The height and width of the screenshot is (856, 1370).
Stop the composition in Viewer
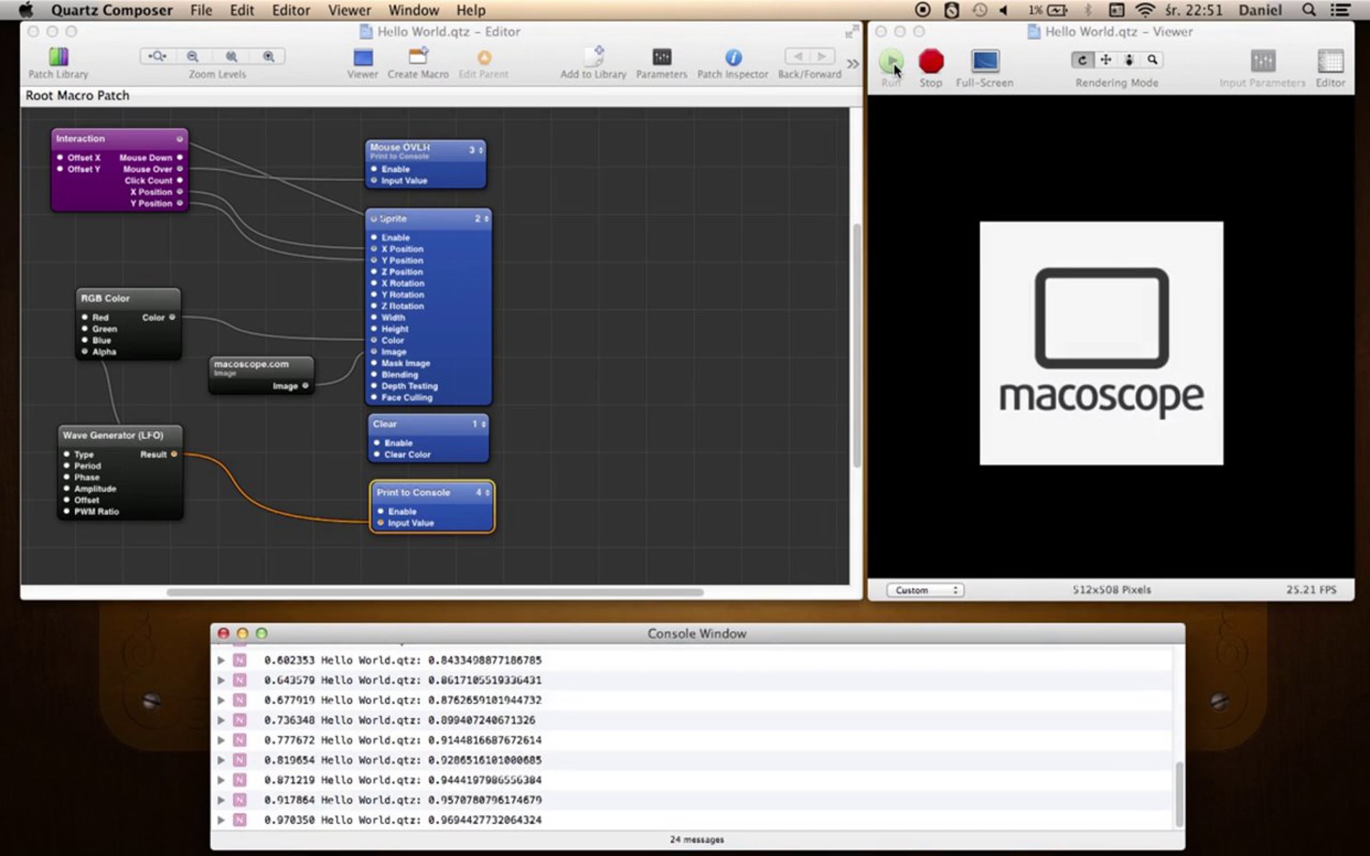click(930, 62)
